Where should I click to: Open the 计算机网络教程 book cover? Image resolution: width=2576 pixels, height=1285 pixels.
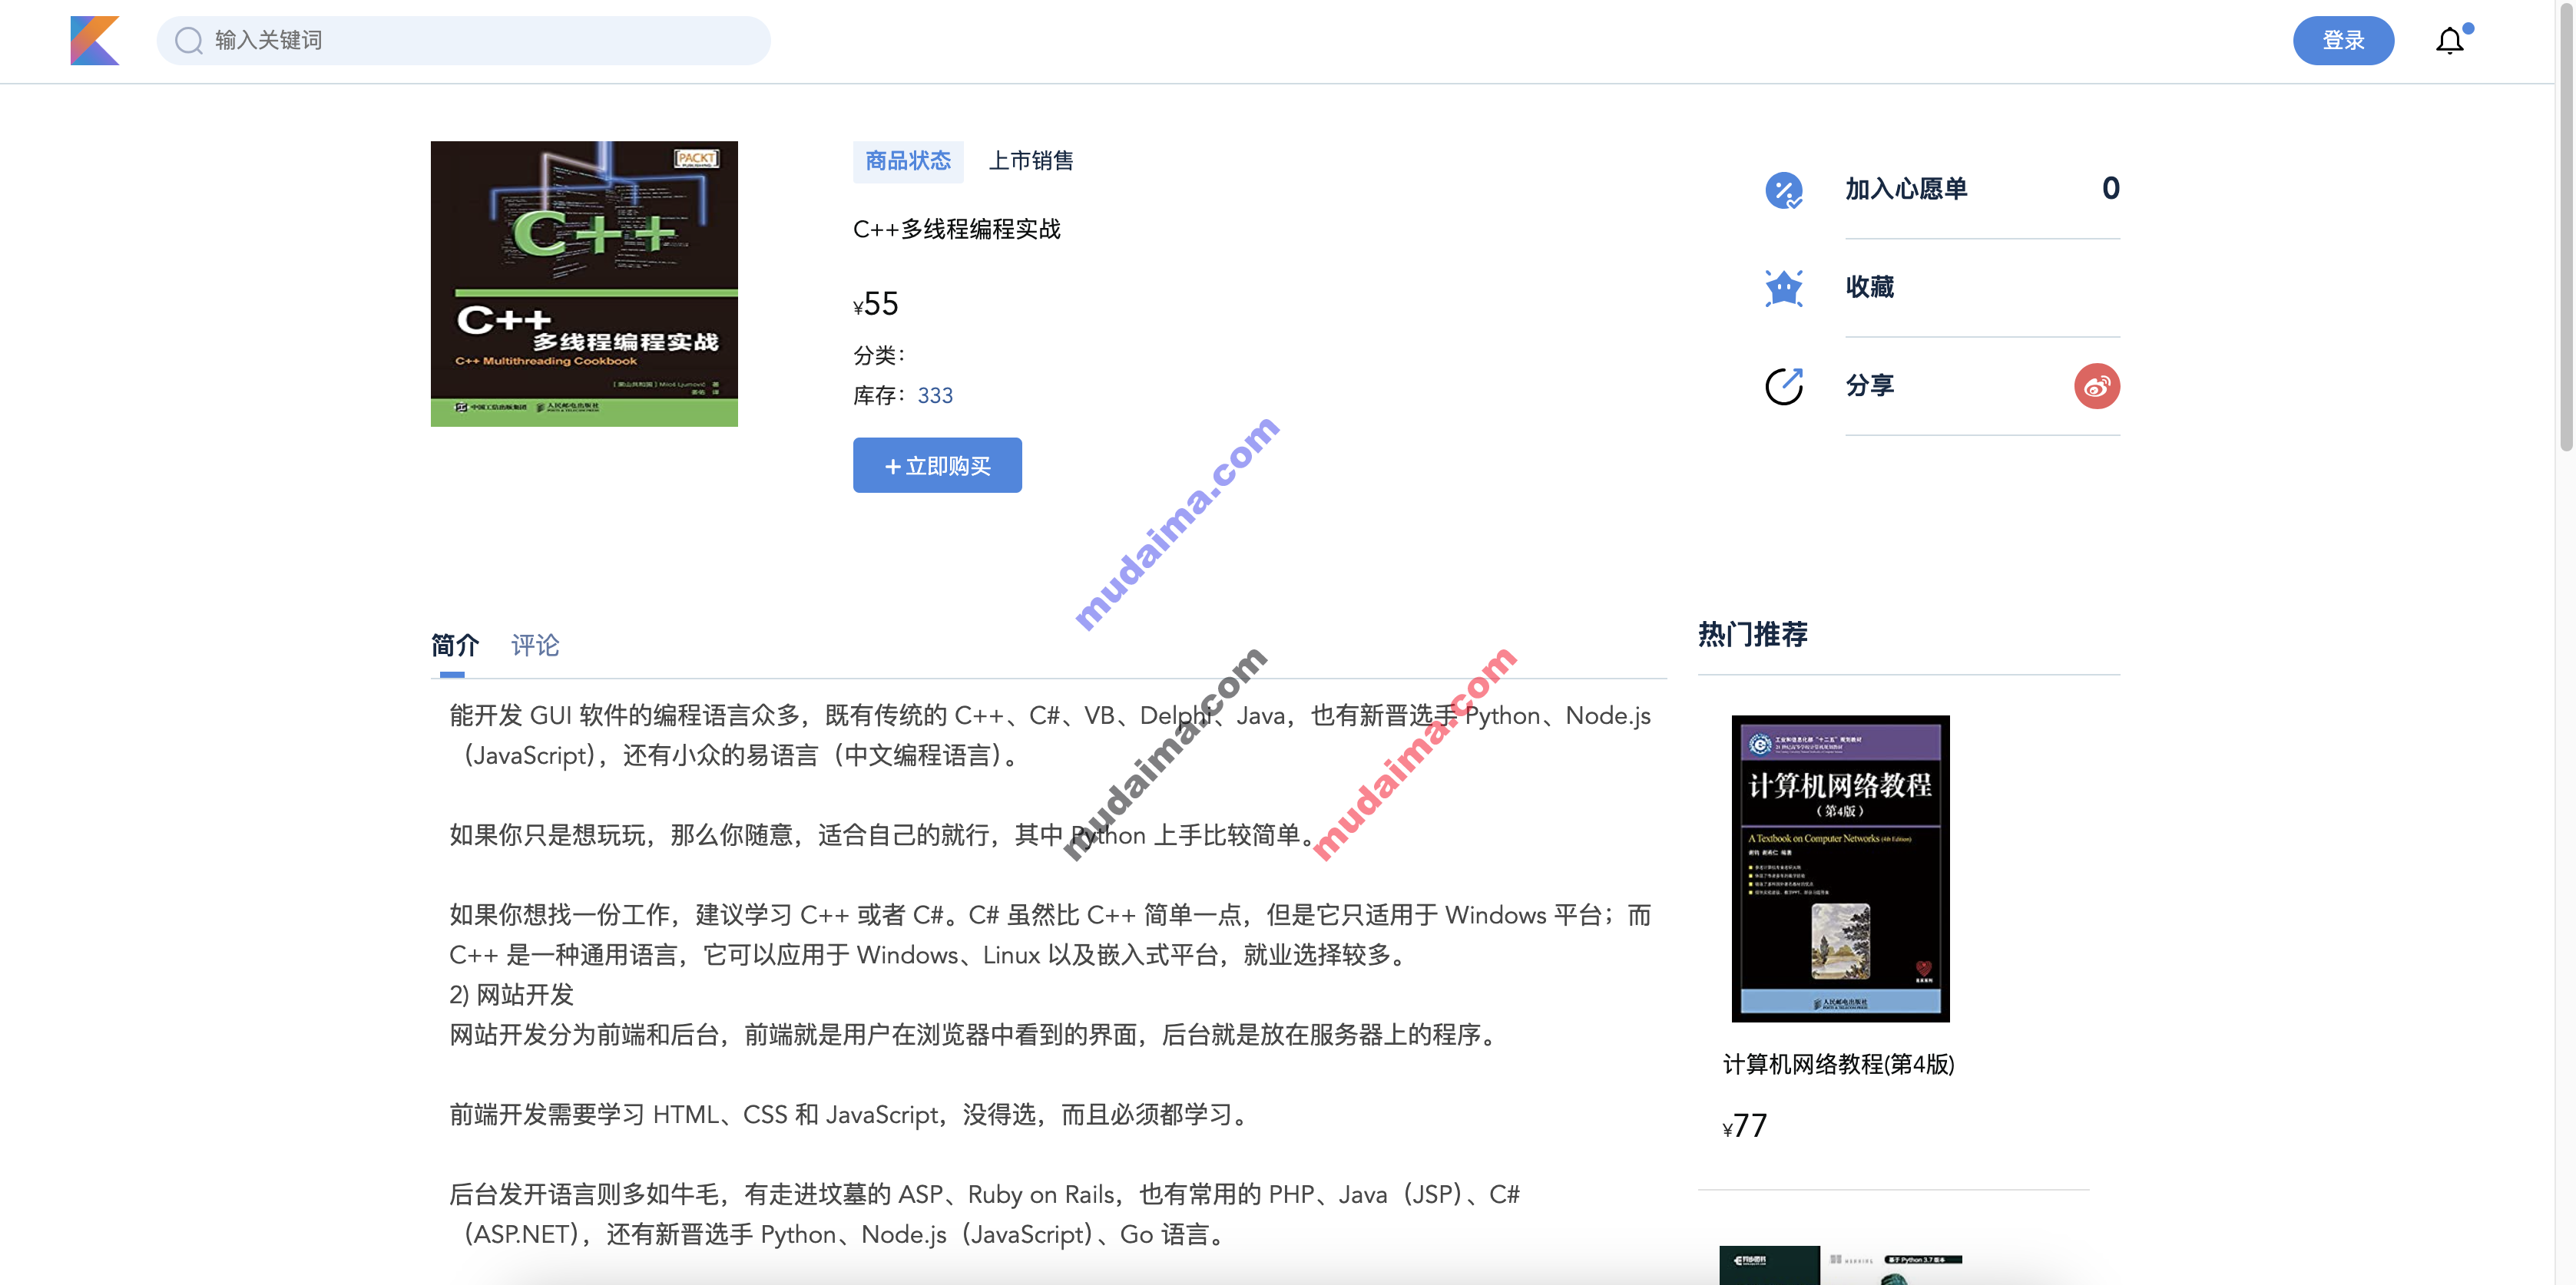pos(1840,868)
